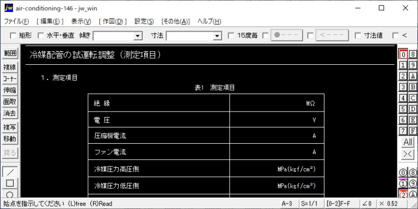Screen dimensions: 418x209
Task: Tick checkbox beside the <--- button
Action: tap(310, 35)
